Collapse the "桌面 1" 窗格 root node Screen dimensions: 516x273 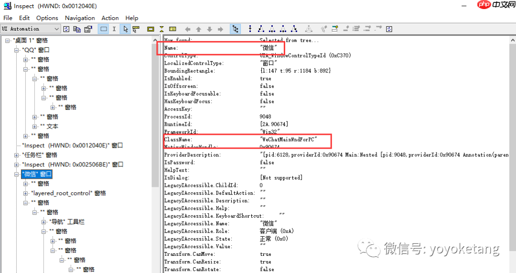click(7, 41)
